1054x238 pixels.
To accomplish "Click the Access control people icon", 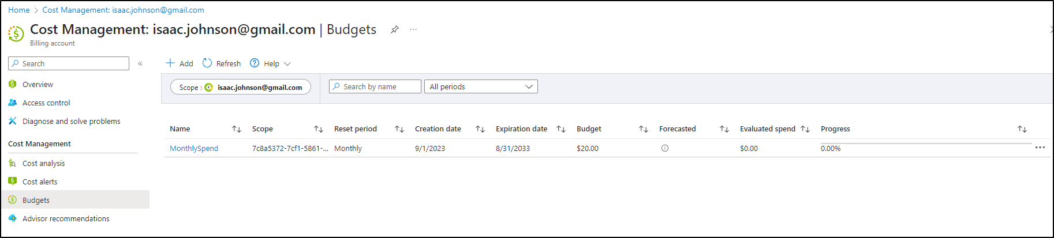I will point(13,103).
